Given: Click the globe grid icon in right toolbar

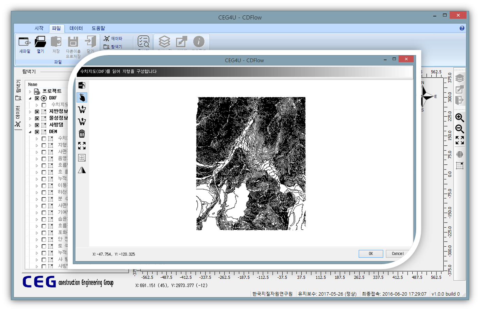Looking at the screenshot, I should coord(460,154).
